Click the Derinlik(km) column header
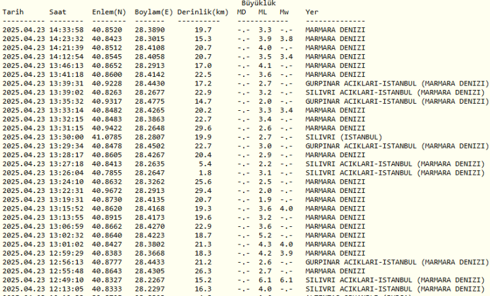 click(x=202, y=12)
